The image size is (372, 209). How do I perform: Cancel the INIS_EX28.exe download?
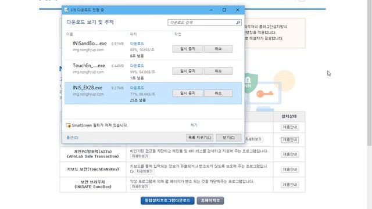point(219,93)
